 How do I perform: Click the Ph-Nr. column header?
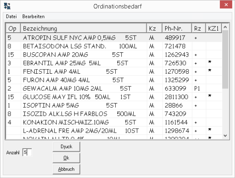(177, 28)
